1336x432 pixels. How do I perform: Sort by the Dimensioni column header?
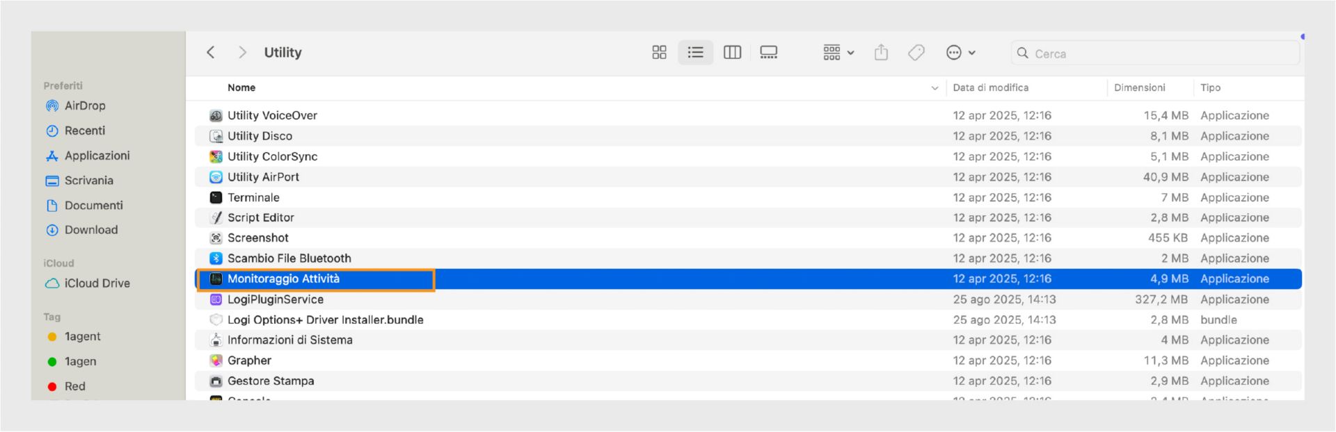tap(1139, 88)
